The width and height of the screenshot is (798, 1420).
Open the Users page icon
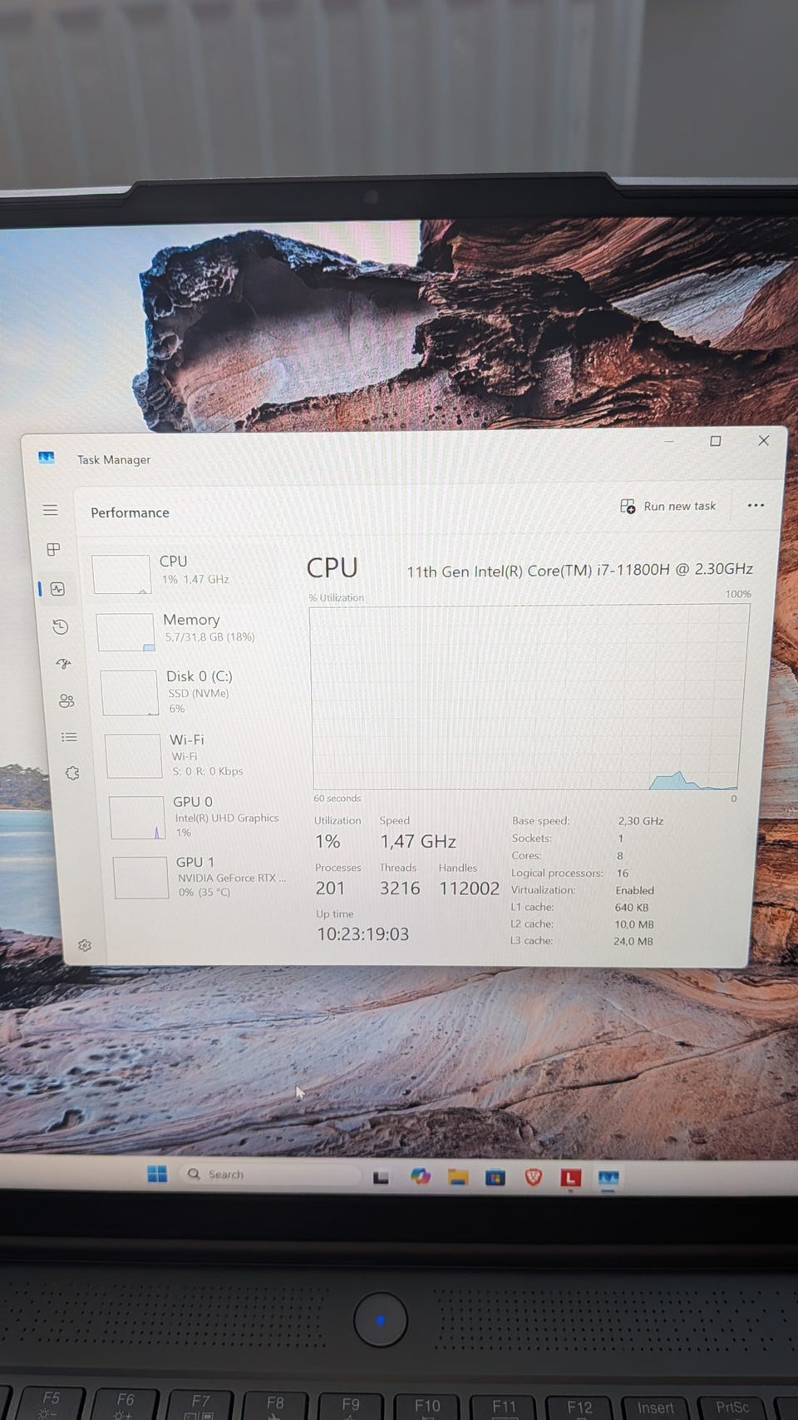pyautogui.click(x=66, y=701)
